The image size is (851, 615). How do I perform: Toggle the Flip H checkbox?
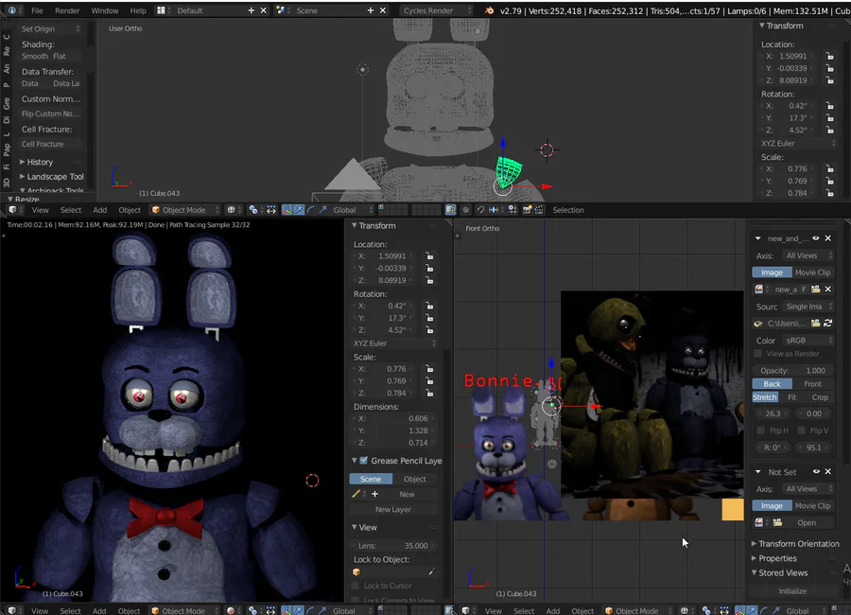pos(761,430)
